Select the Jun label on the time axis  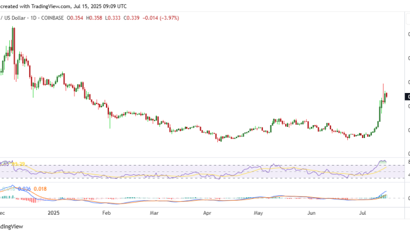click(x=310, y=214)
